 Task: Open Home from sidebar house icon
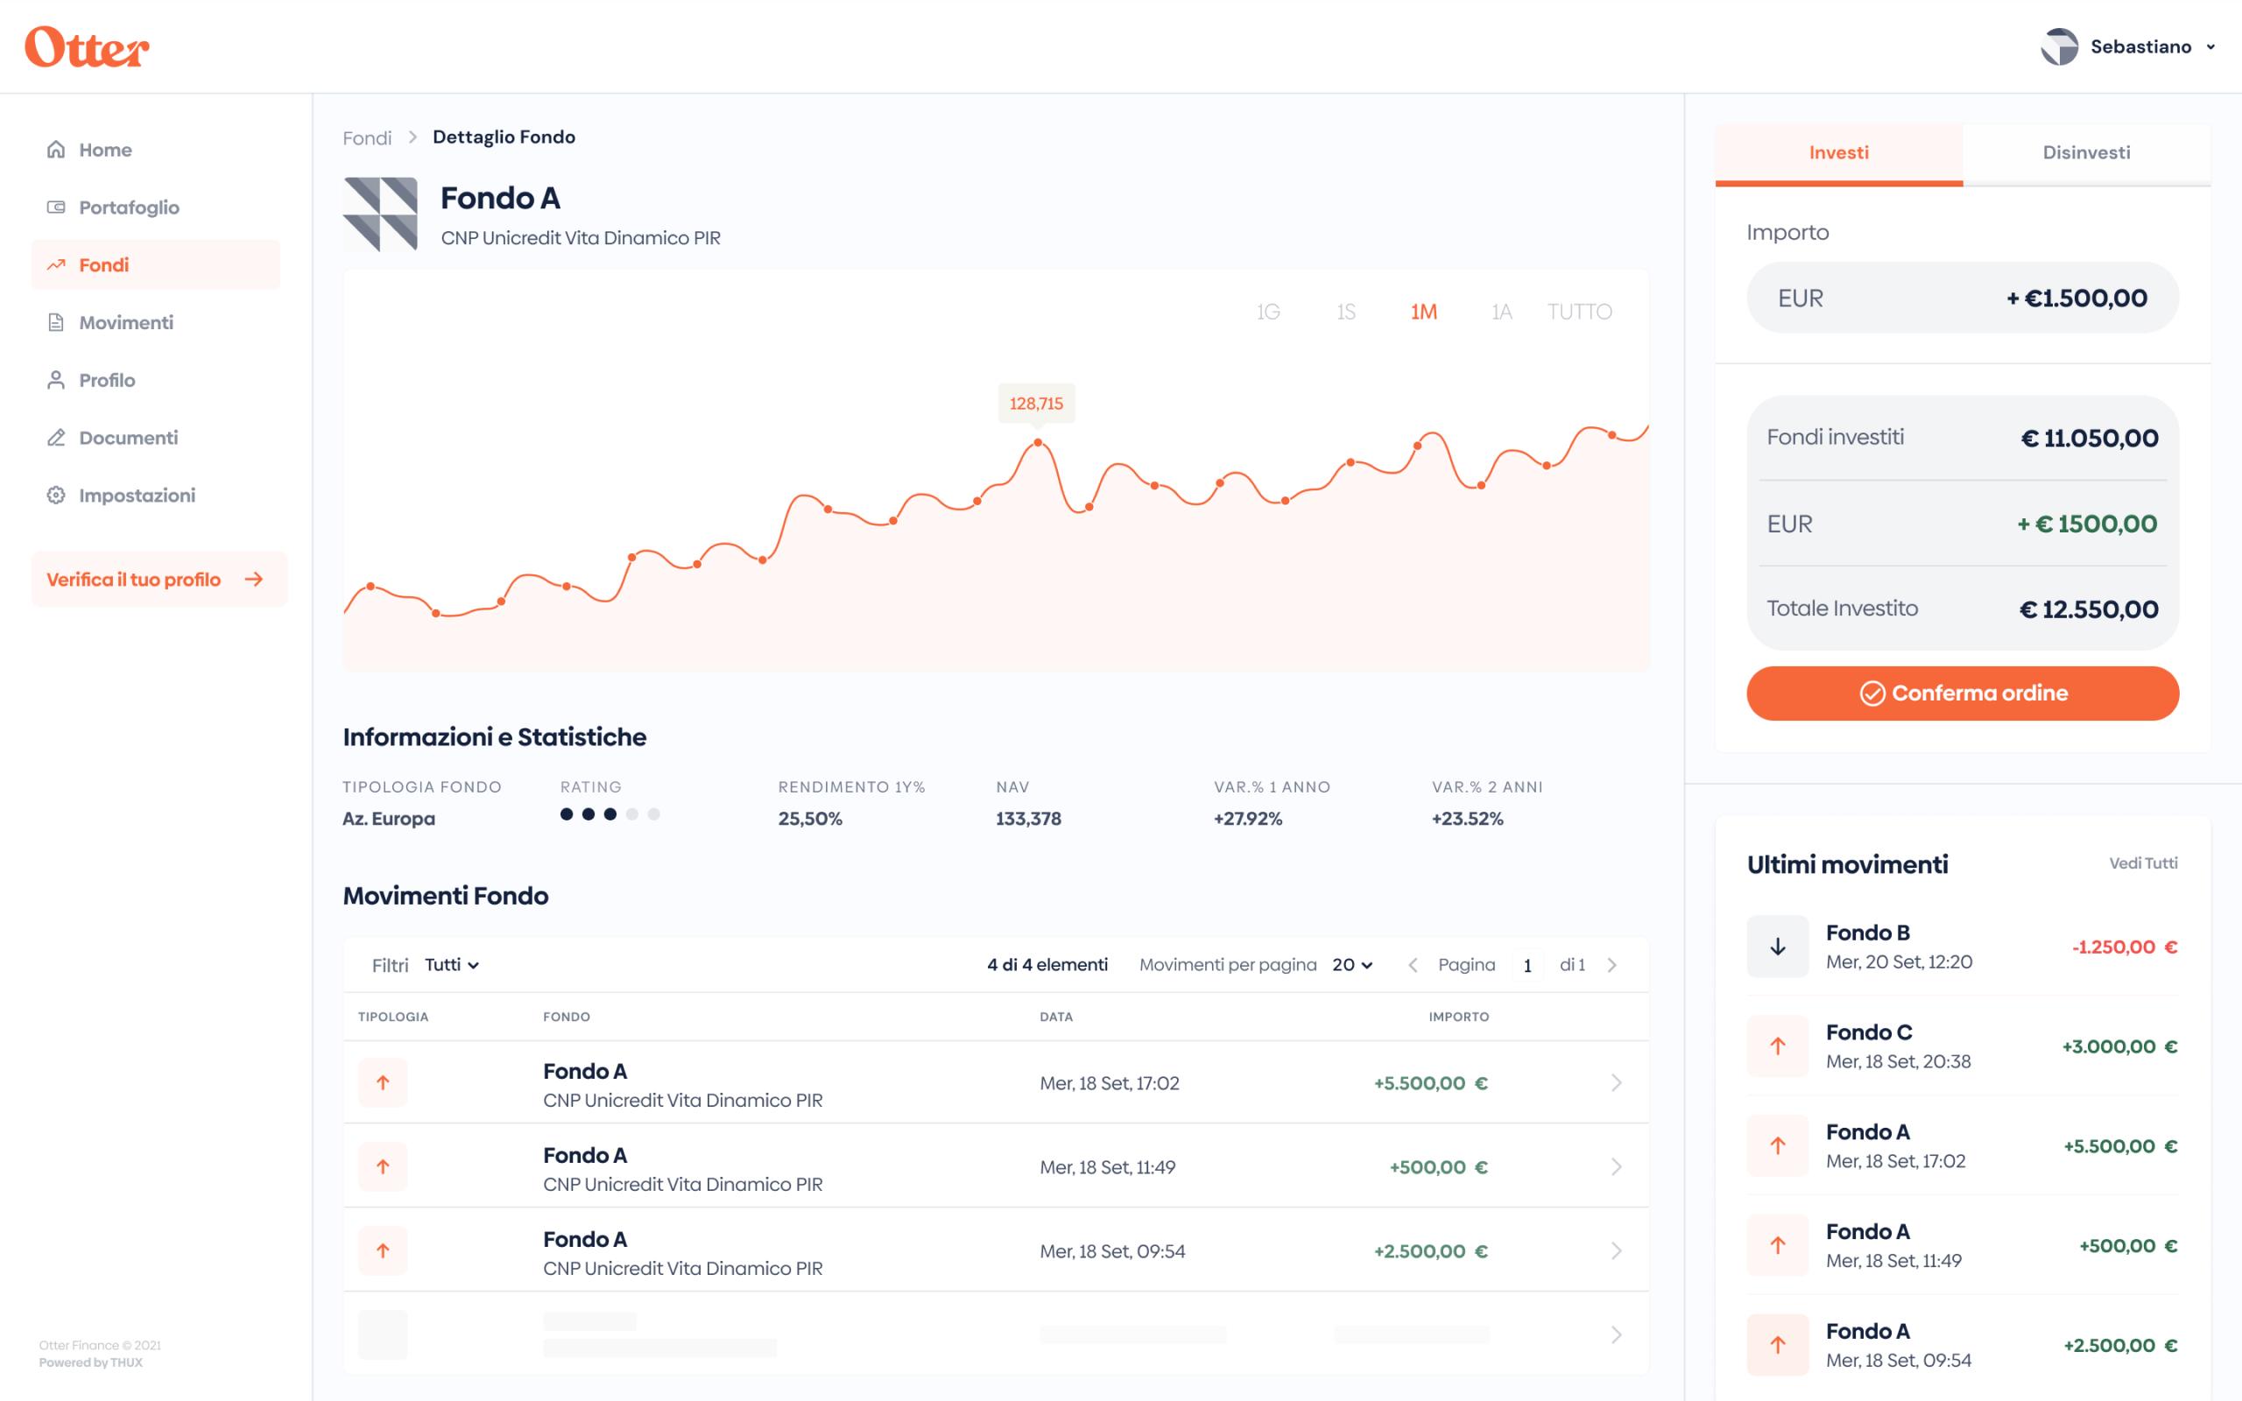pos(57,149)
